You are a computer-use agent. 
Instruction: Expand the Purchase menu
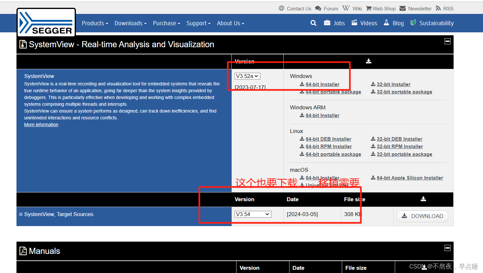166,23
